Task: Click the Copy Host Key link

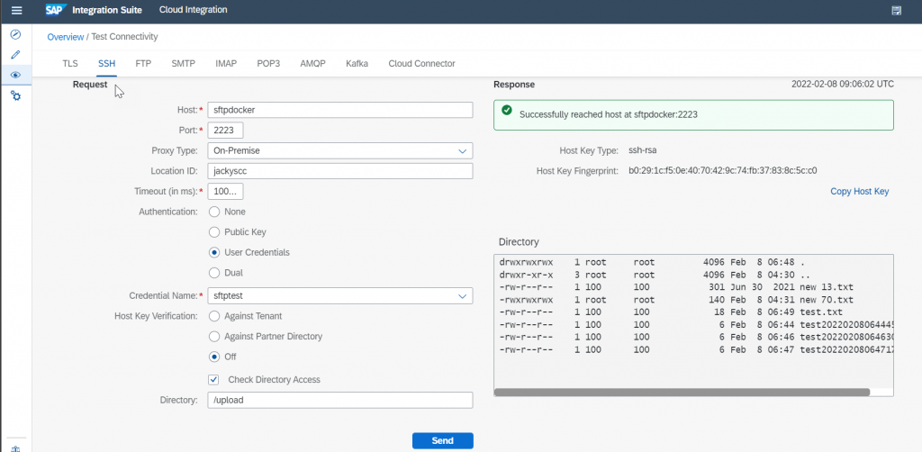Action: [860, 192]
